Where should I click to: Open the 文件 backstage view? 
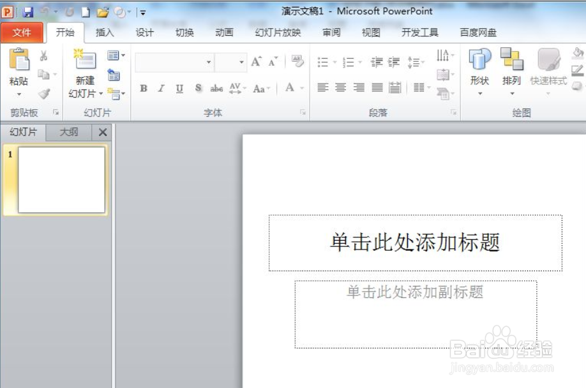[x=22, y=31]
